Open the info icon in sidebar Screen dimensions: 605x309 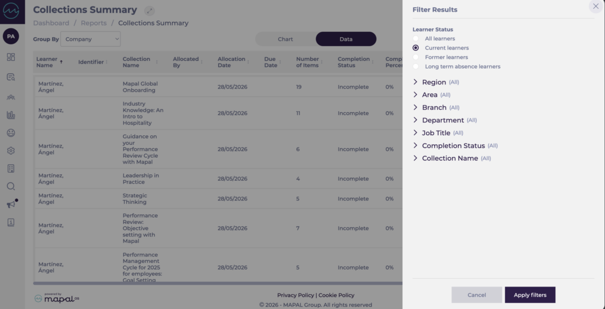click(x=11, y=222)
